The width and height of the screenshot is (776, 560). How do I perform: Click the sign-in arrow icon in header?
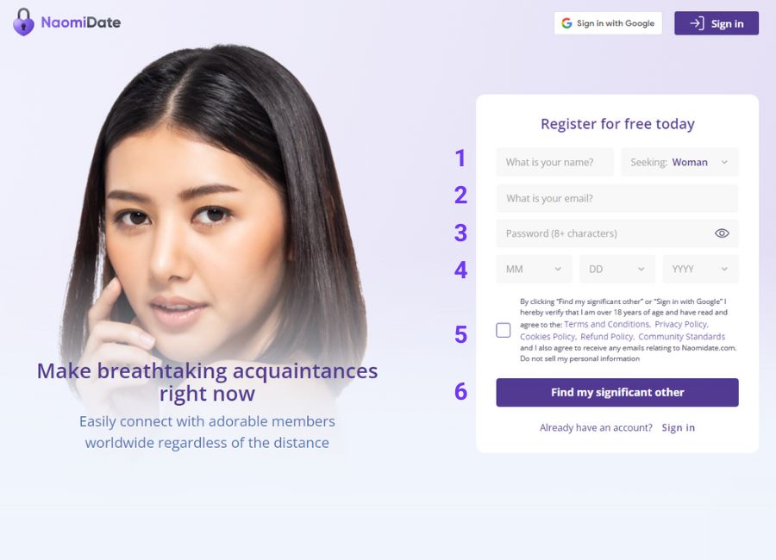[x=697, y=23]
